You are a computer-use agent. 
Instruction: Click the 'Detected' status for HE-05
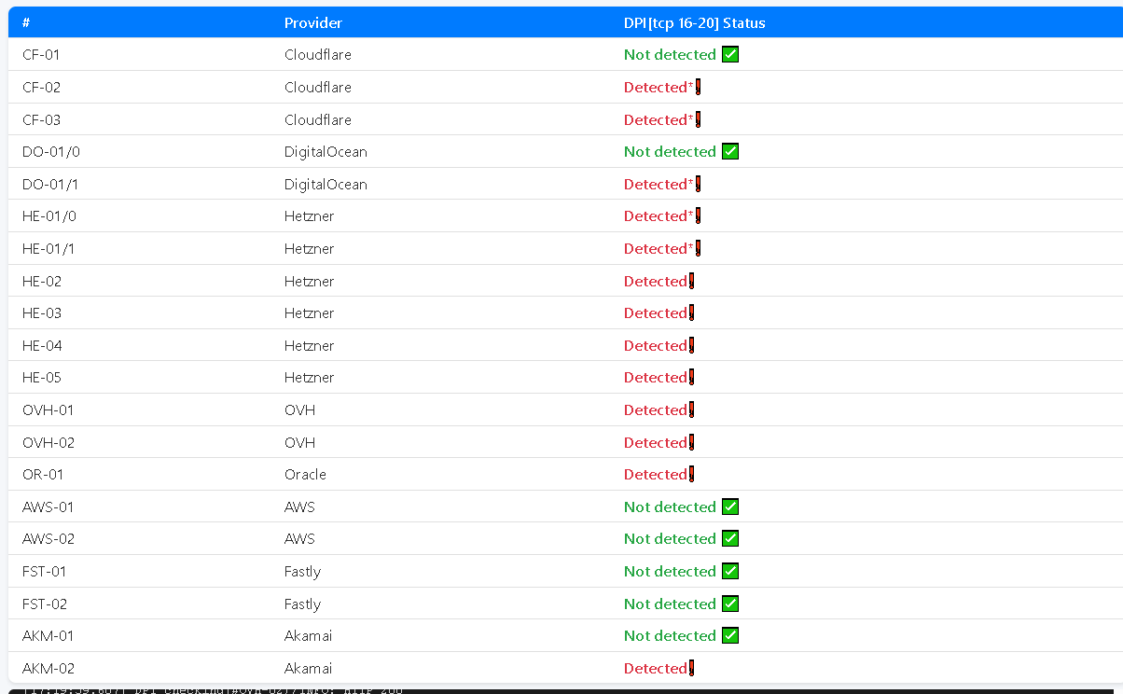(655, 378)
